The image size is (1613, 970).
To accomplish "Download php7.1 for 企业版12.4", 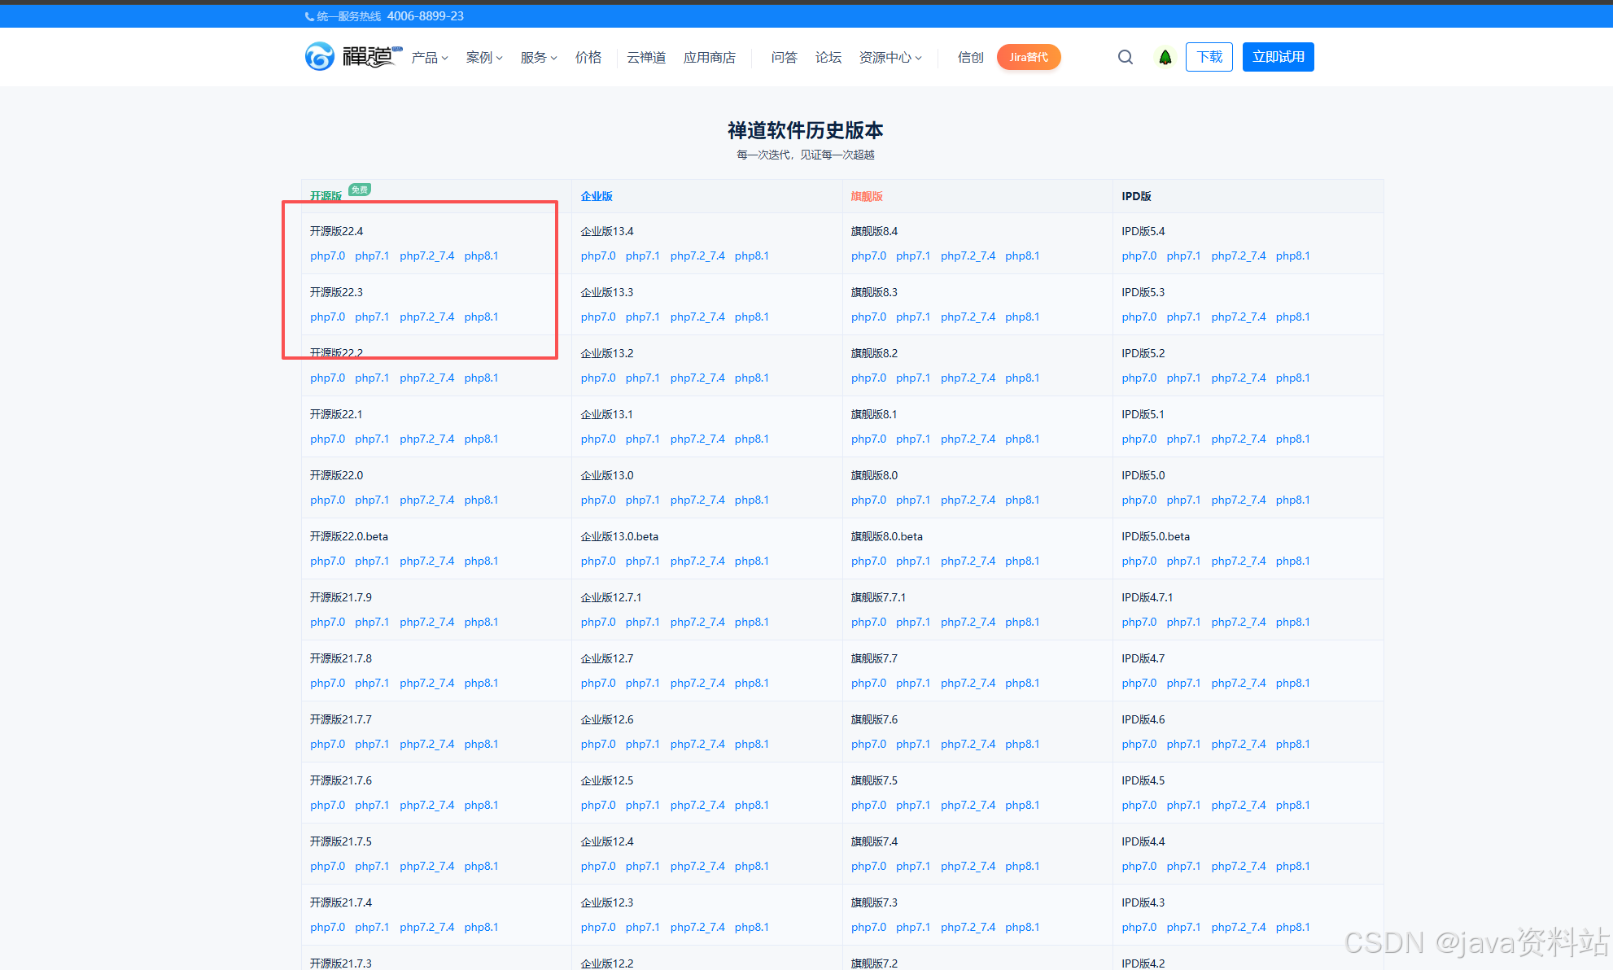I will [643, 866].
